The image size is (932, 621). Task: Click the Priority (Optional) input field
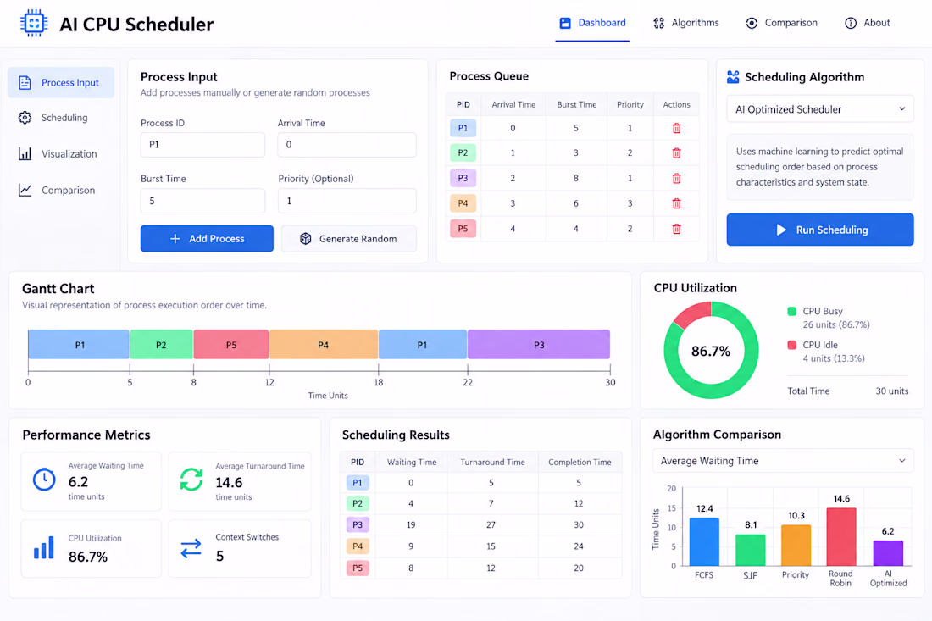click(347, 201)
